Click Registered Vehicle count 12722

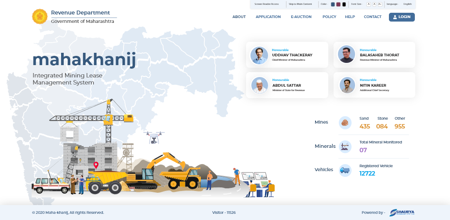click(367, 173)
